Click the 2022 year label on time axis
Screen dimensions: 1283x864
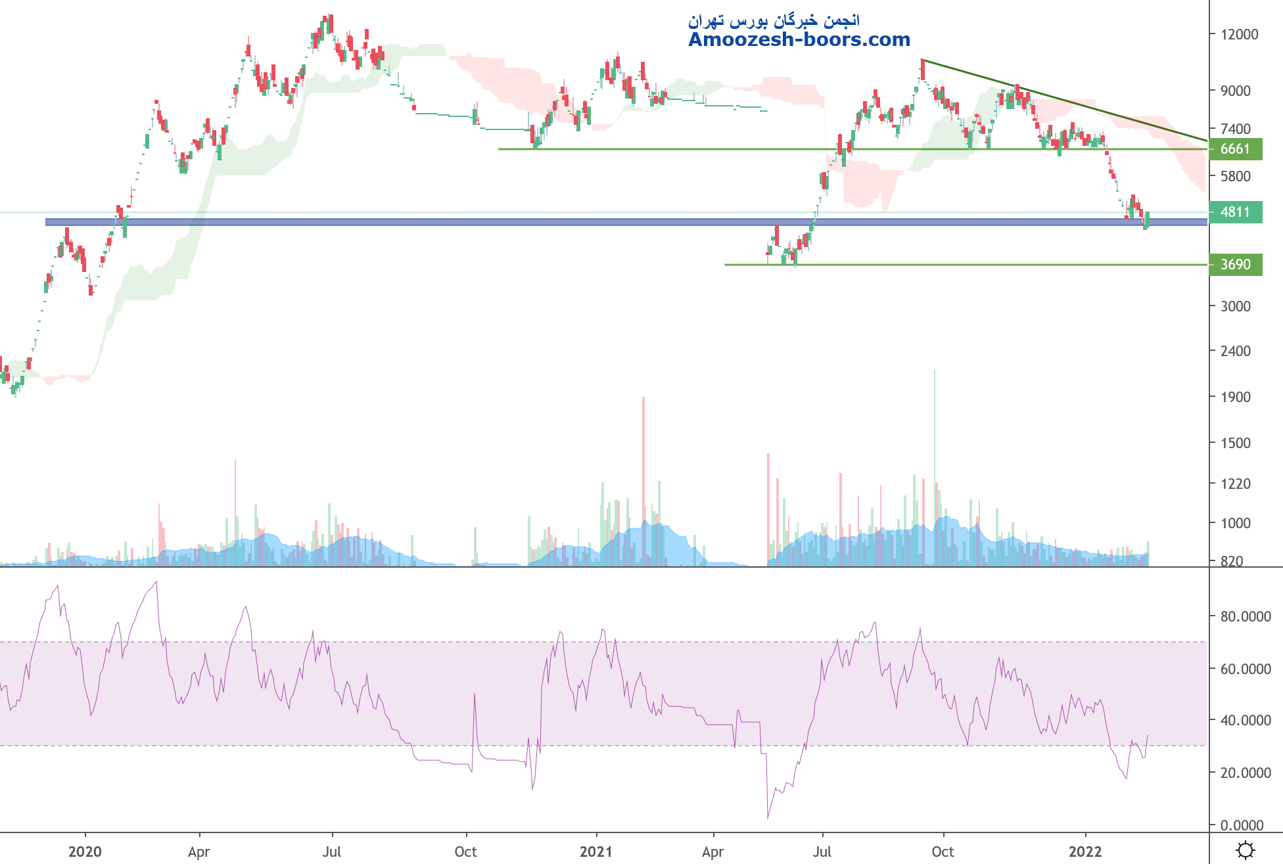[x=1085, y=852]
